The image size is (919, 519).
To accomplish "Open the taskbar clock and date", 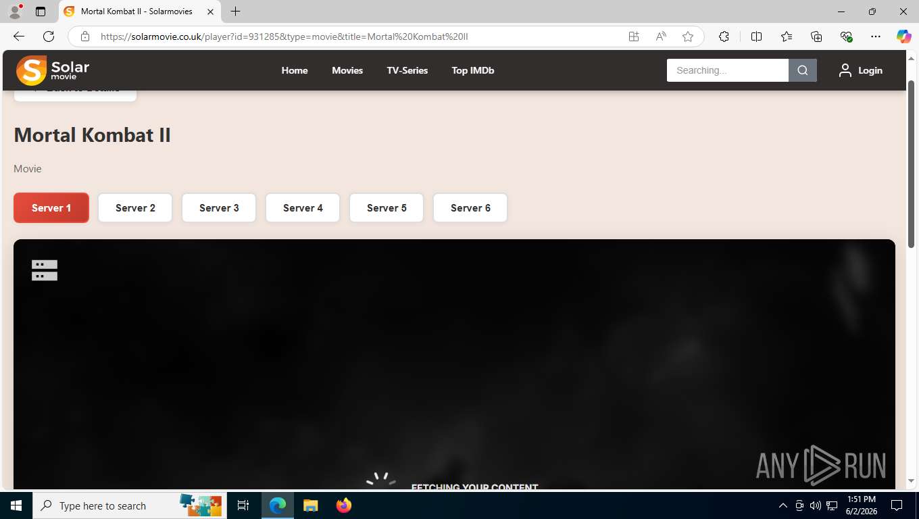I will point(862,505).
